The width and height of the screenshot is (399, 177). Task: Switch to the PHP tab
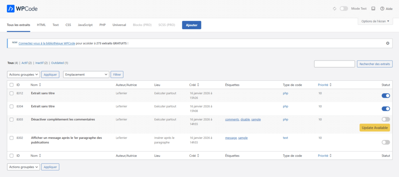(x=102, y=25)
